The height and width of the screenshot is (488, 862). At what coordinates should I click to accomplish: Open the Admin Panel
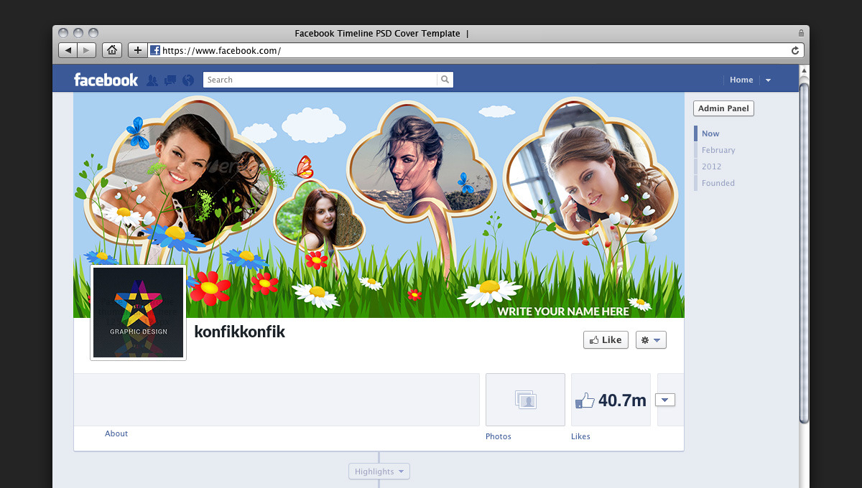[723, 108]
